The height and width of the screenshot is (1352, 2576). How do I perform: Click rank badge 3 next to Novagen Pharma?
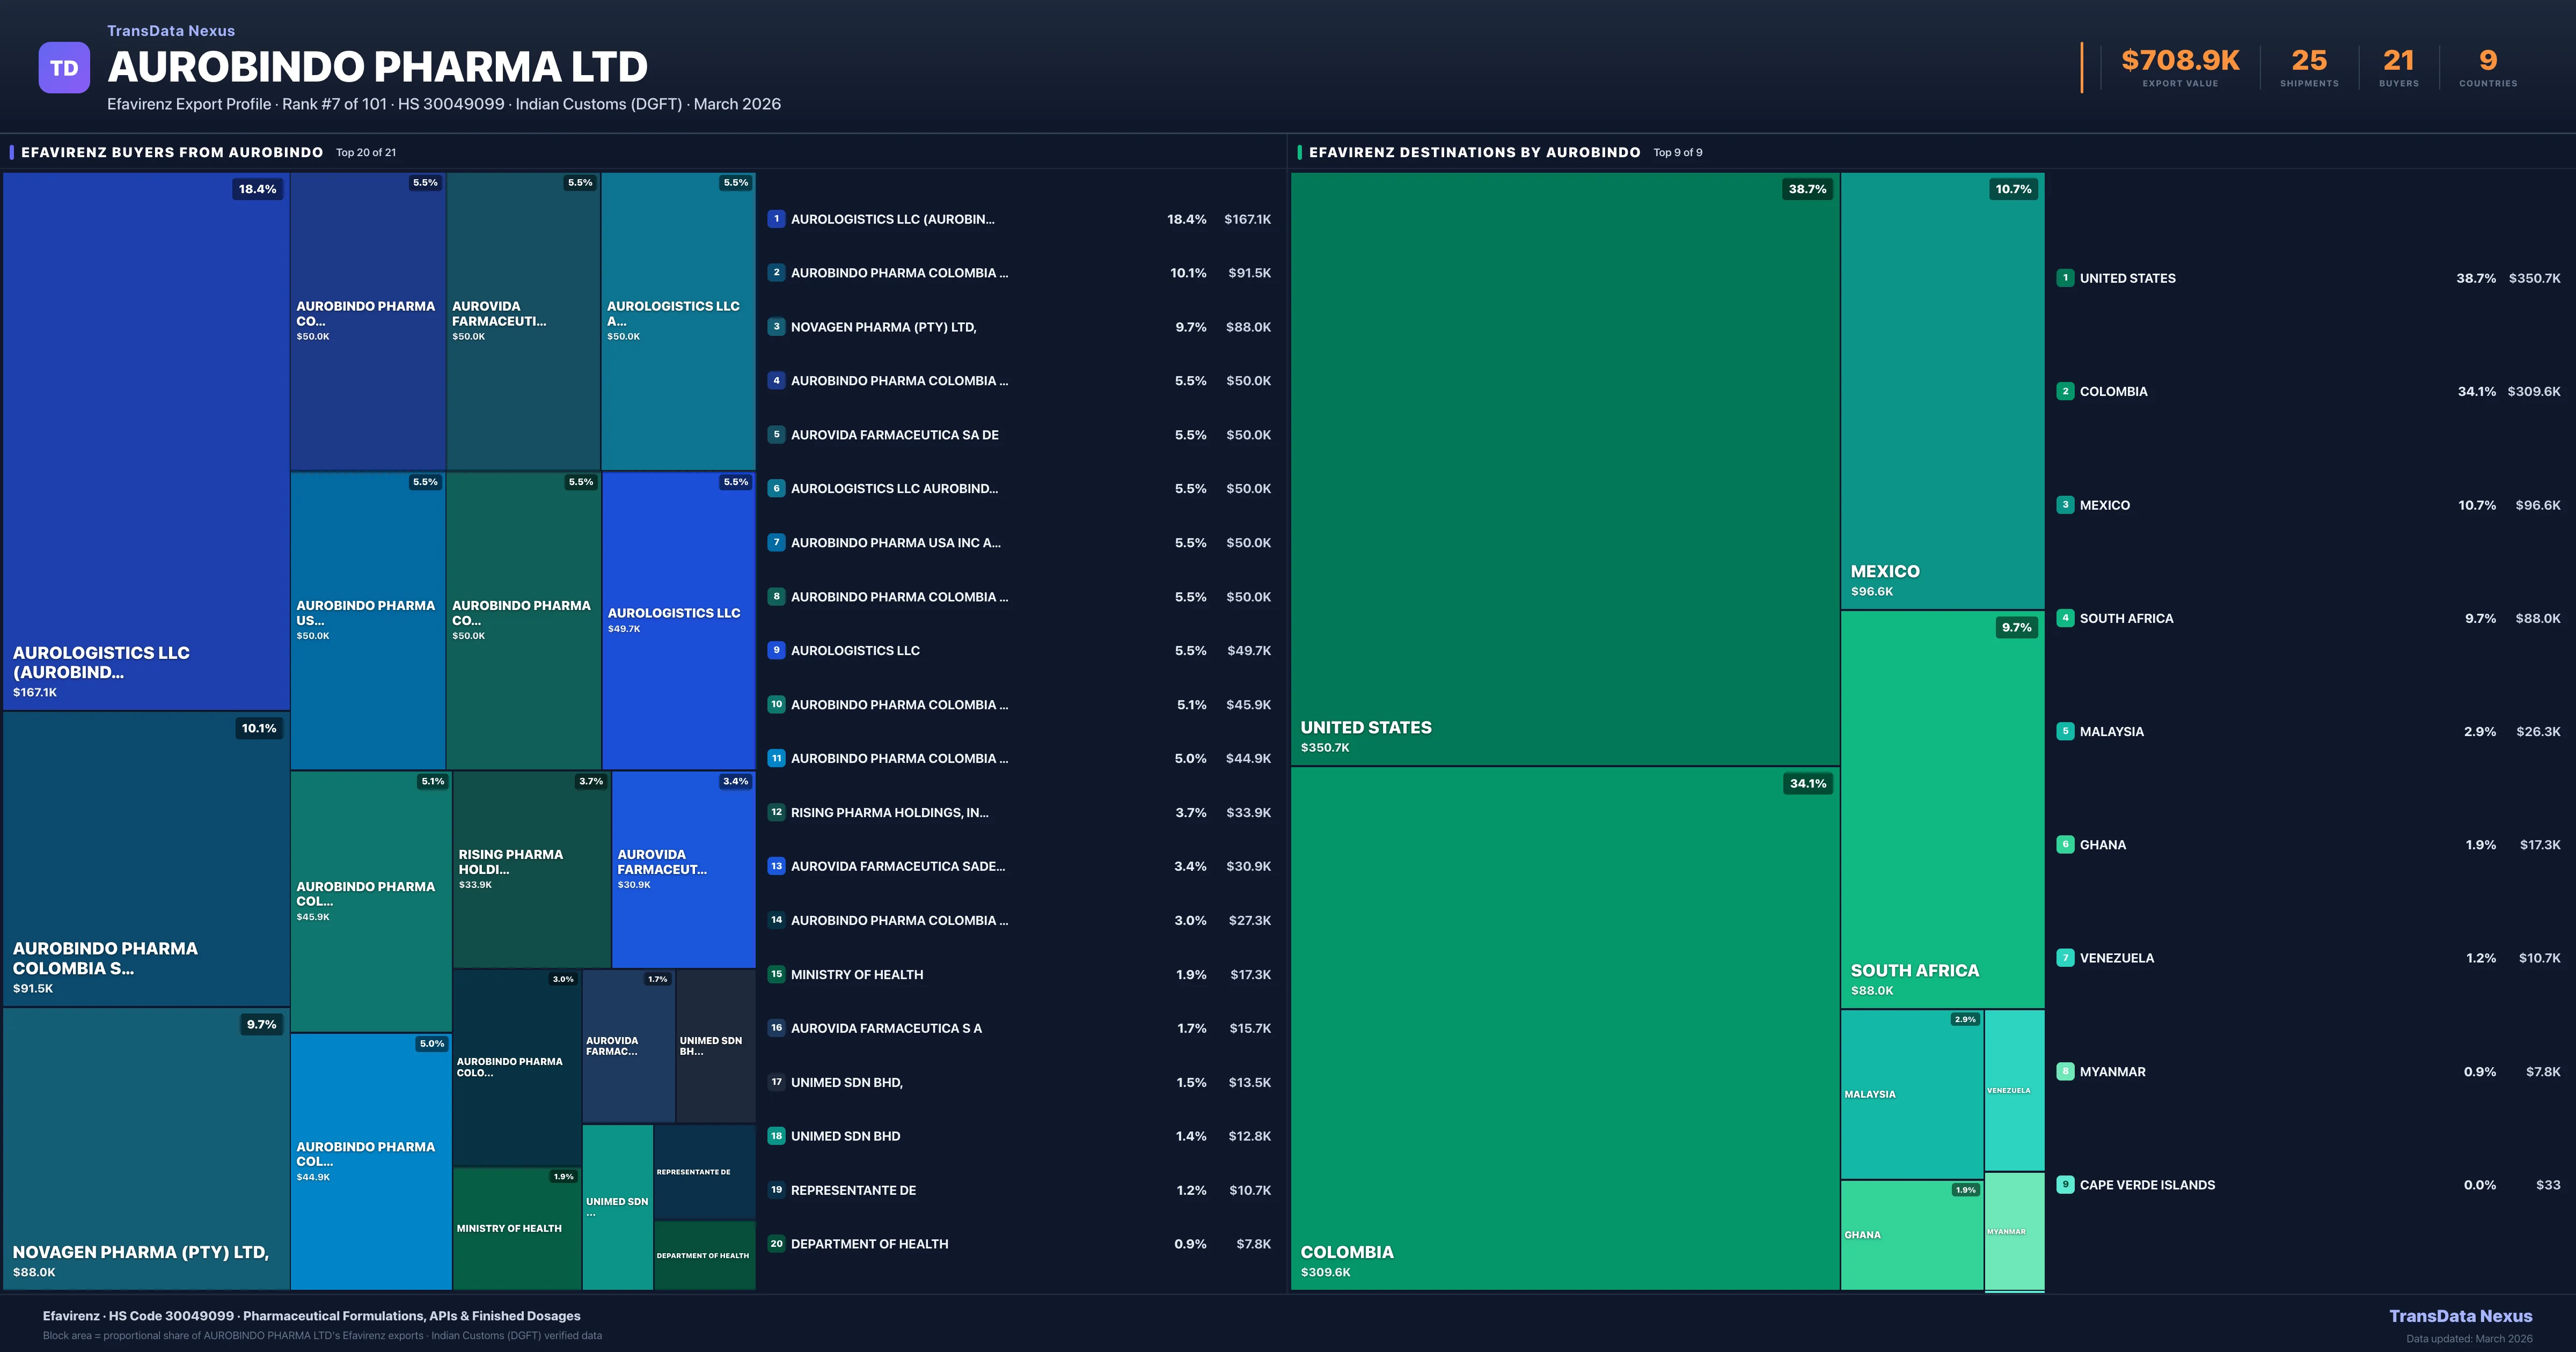pos(776,327)
